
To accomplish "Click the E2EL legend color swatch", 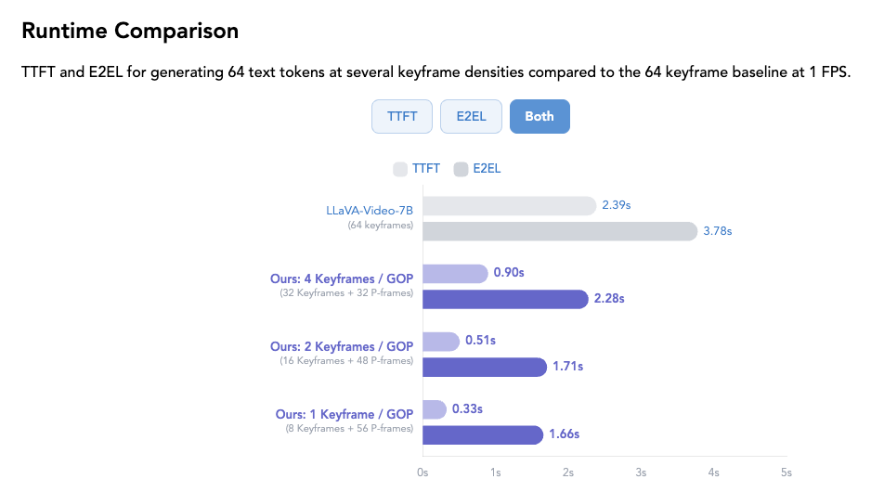I will (x=461, y=169).
